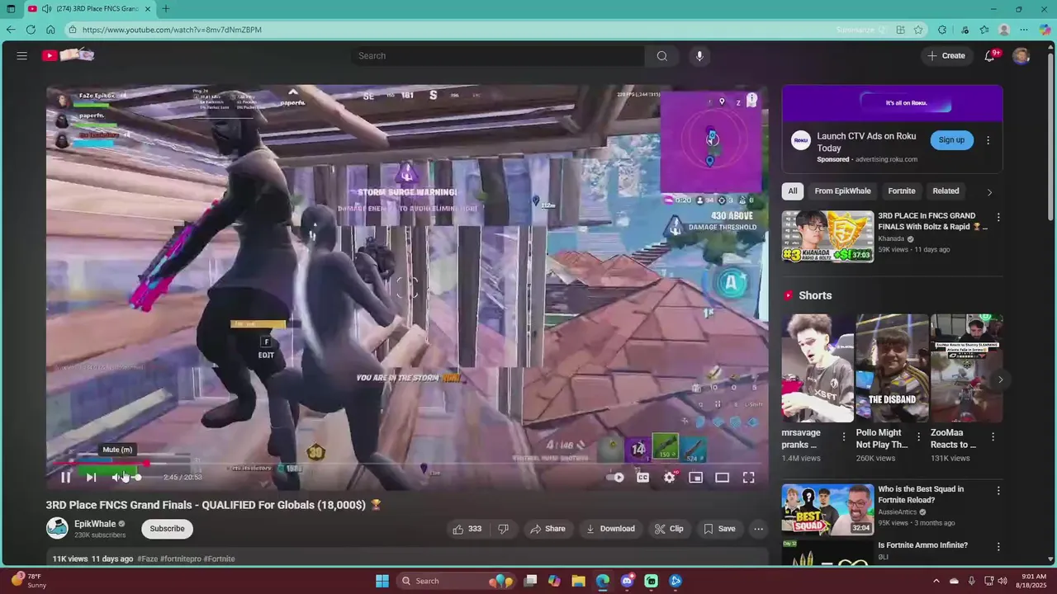
Task: Pause the video playback
Action: 66,477
